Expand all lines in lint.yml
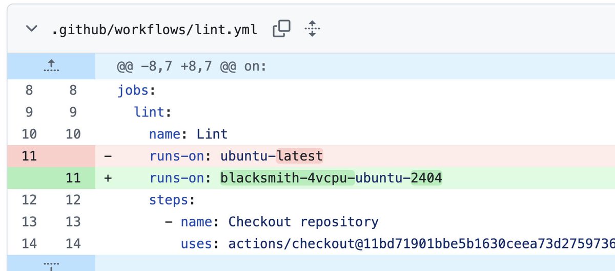This screenshot has height=271, width=615. coord(312,30)
